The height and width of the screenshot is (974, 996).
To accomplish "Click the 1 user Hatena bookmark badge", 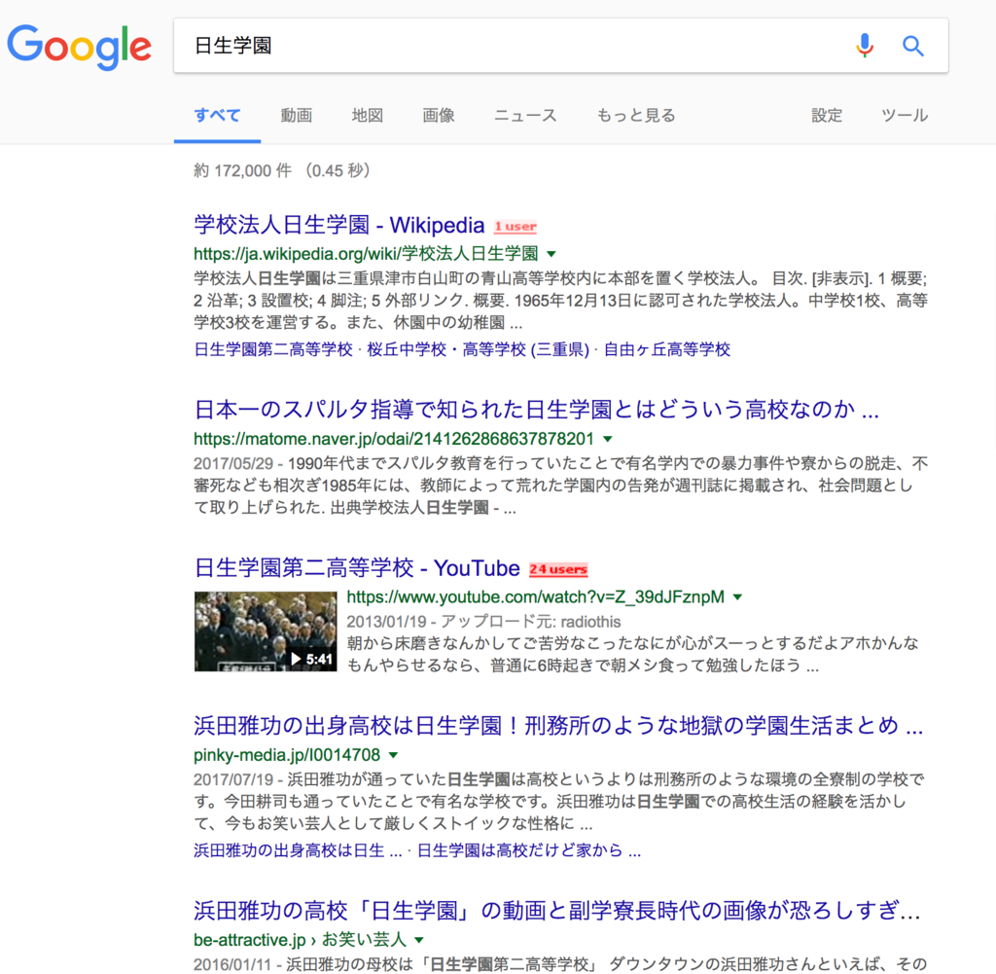I will 515,226.
